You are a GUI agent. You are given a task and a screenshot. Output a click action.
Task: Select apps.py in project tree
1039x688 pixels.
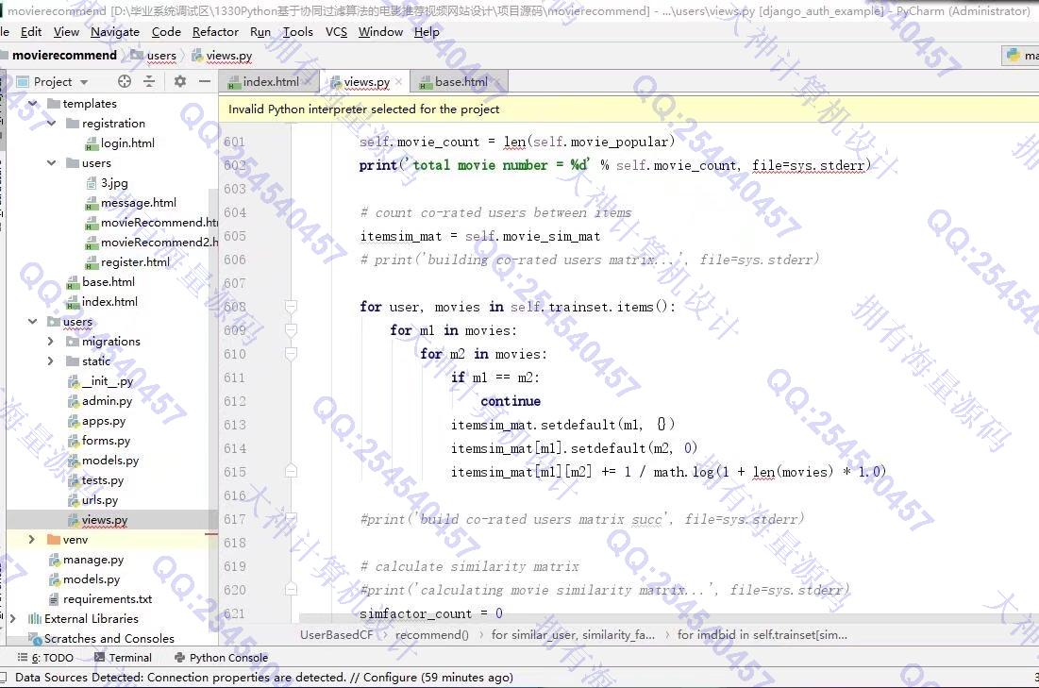tap(104, 421)
